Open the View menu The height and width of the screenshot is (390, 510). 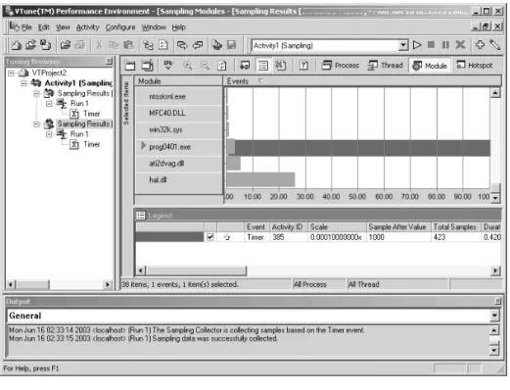pos(63,27)
